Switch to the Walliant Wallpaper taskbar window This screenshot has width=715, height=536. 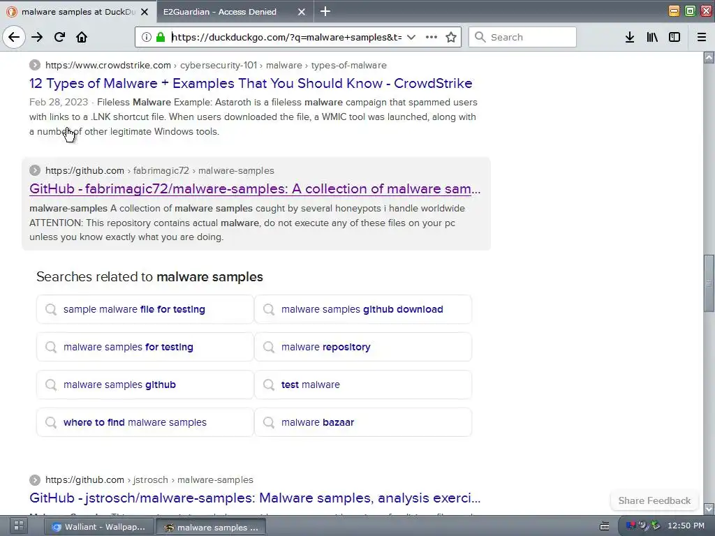(98, 527)
